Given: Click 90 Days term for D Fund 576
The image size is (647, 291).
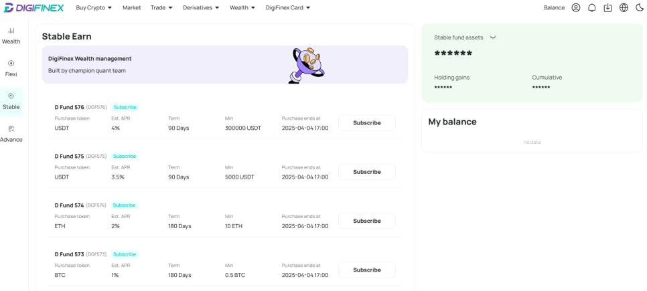Looking at the screenshot, I should pos(178,128).
